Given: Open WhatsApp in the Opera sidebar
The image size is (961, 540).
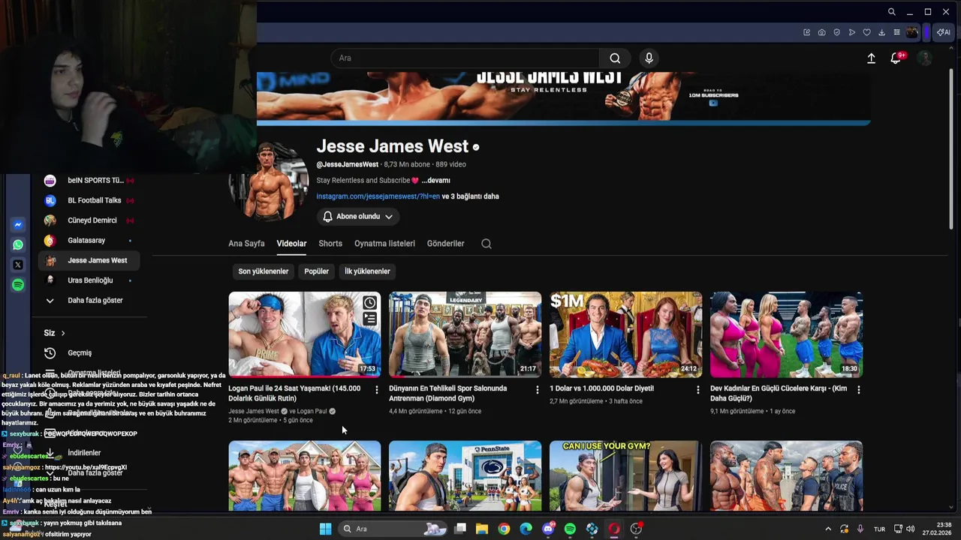Looking at the screenshot, I should [18, 244].
